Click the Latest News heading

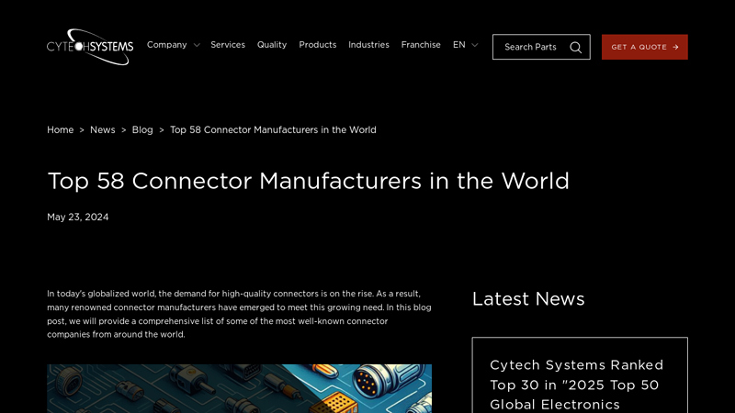pos(528,299)
